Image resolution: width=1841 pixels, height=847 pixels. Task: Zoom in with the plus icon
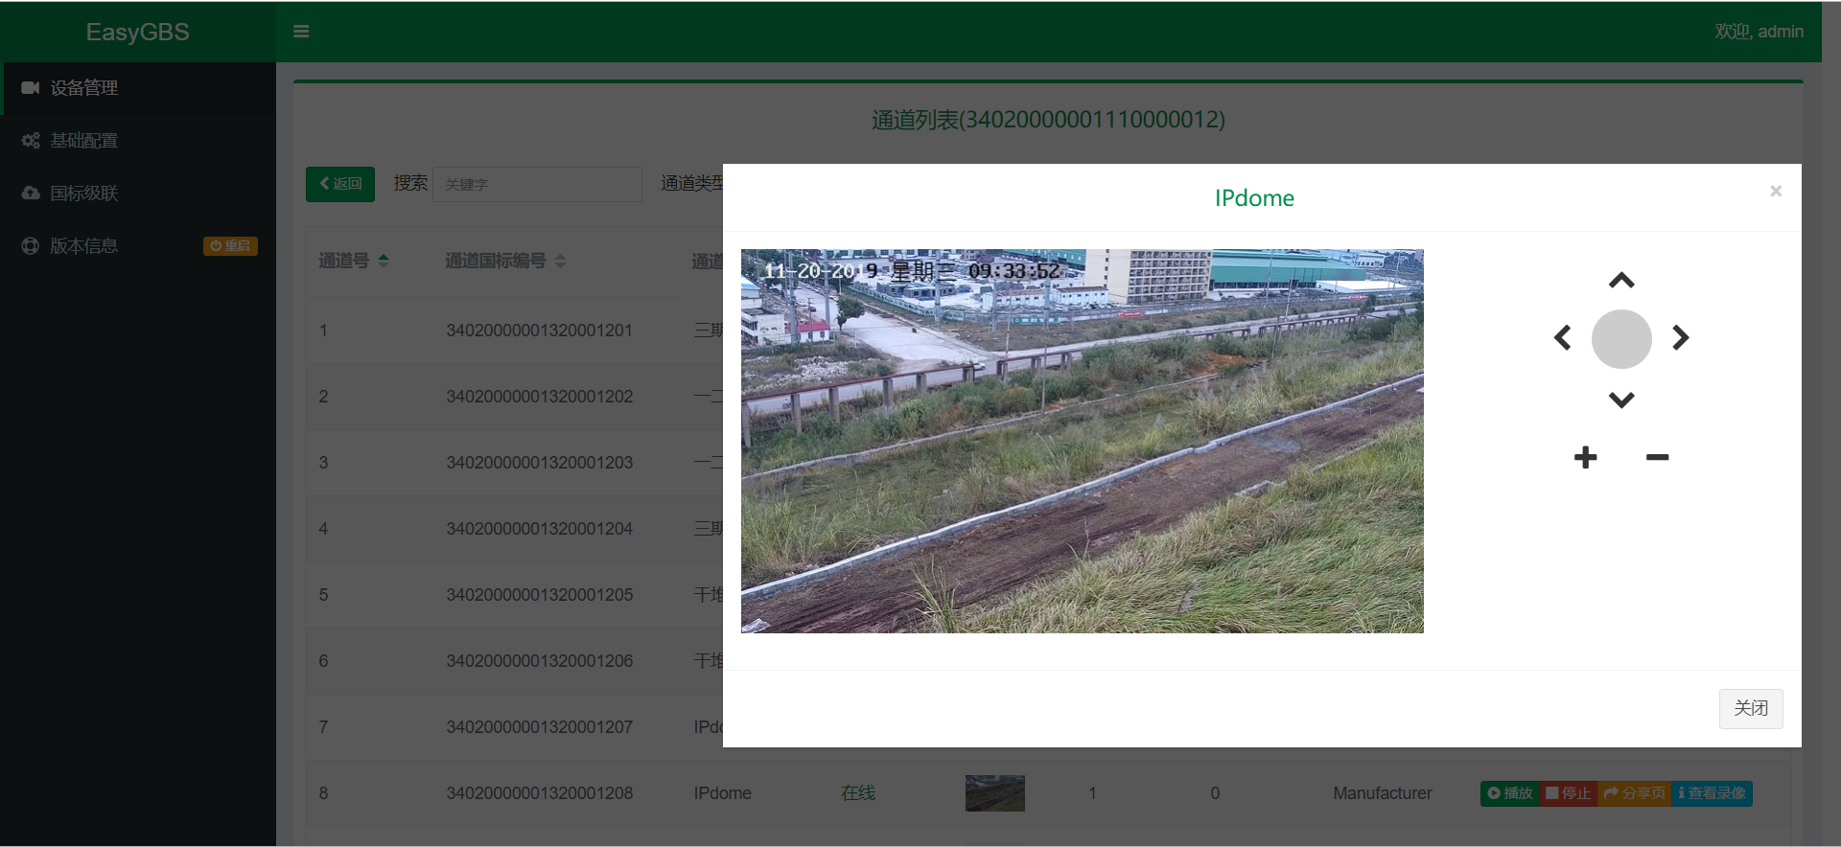pyautogui.click(x=1586, y=457)
